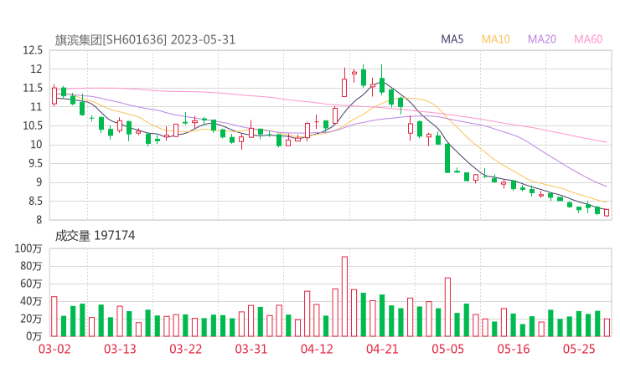The image size is (620, 368).
Task: Click the 03-31 date axis label
Action: (251, 349)
